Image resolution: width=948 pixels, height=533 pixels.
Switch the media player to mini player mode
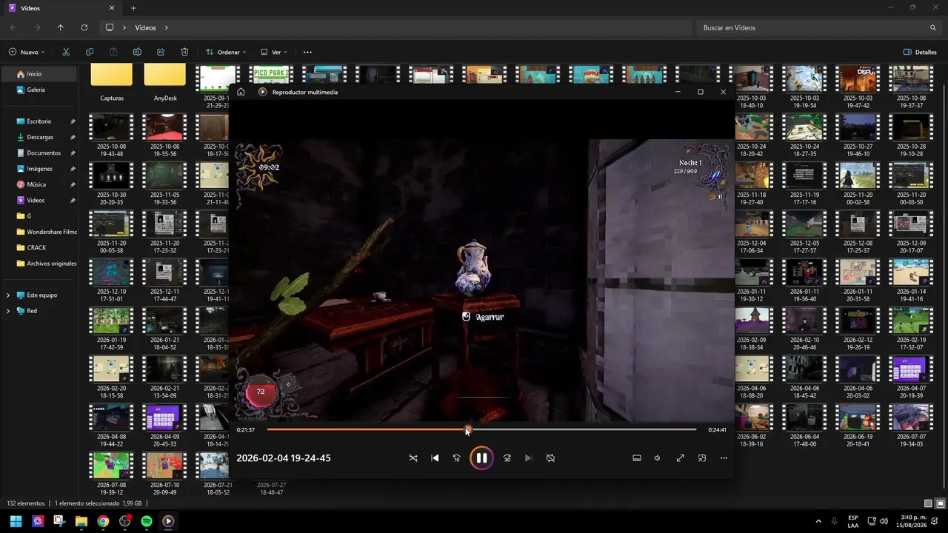point(702,458)
